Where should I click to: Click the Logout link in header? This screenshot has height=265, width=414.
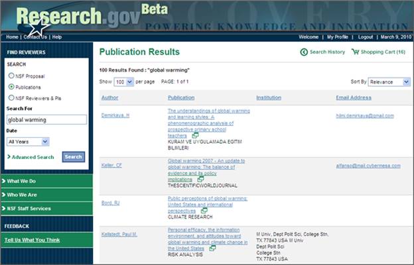366,37
